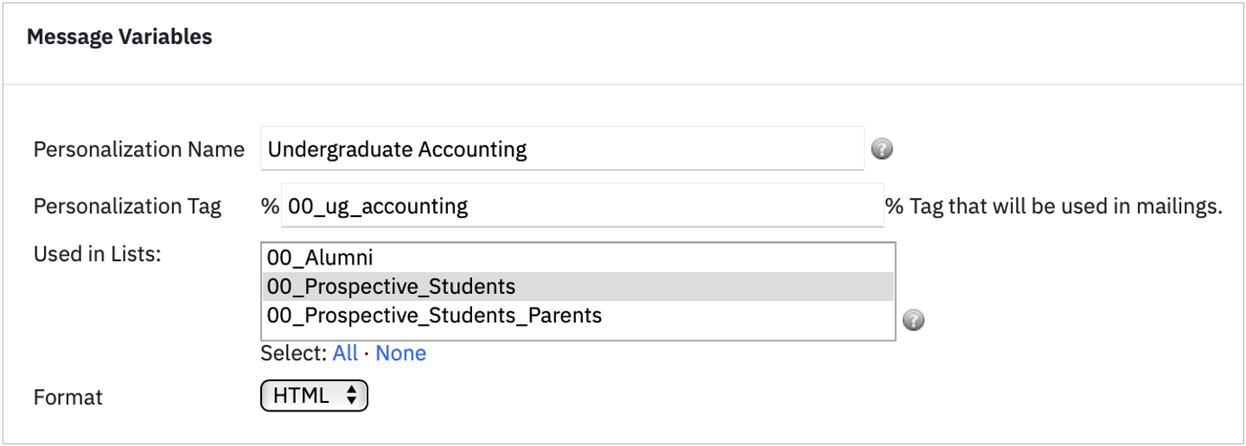Focus the 00_ug_accounting tag input field

[583, 206]
